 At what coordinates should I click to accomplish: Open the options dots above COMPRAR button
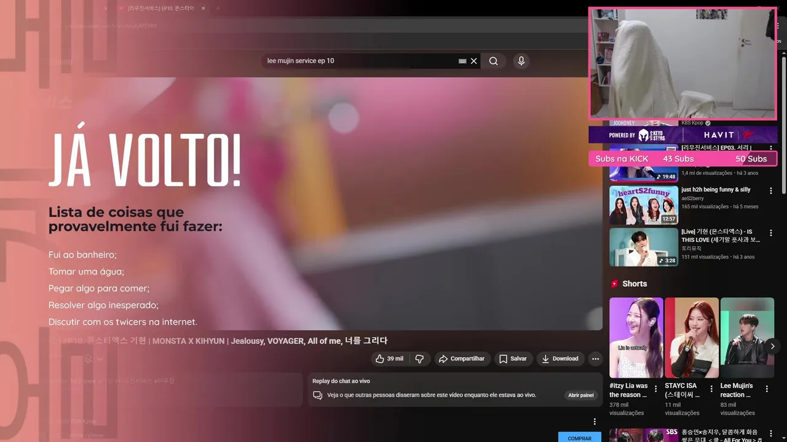pyautogui.click(x=595, y=421)
